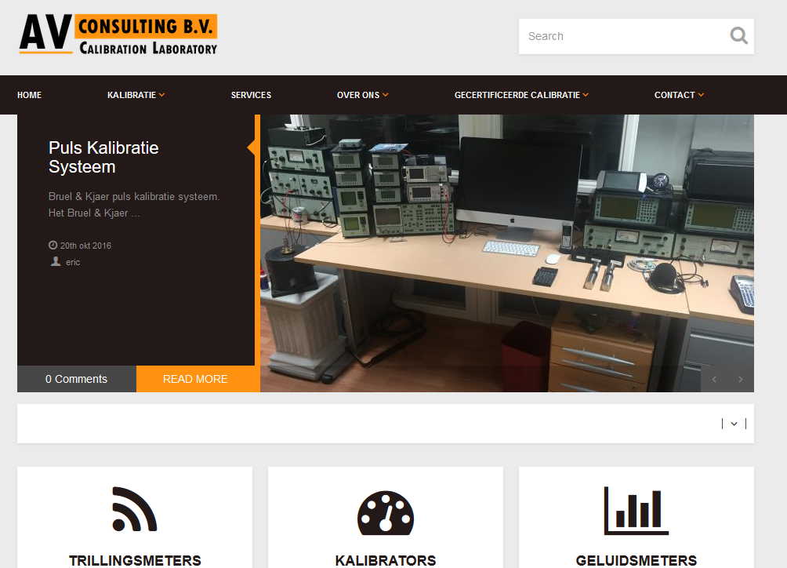Open the AV Consulting B.V. logo
This screenshot has height=568, width=787.
(x=118, y=35)
